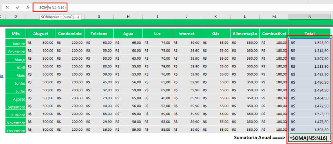Click Maio total cell 1.492,90
Screen dimensions: 333x144
(x=310, y=74)
